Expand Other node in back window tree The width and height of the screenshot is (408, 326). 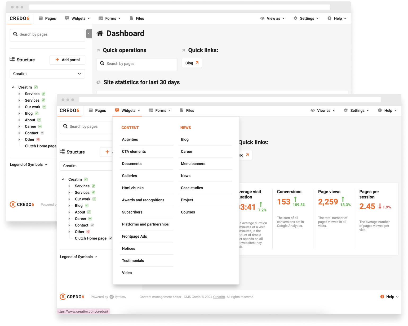pyautogui.click(x=19, y=139)
